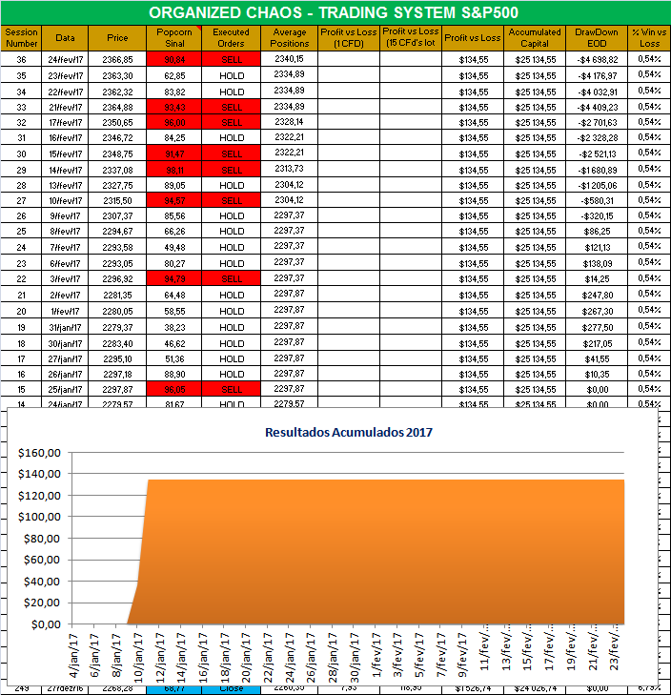Screen dimensions: 671x695
Task: Click the 4/jan/17 axis label
Action: click(x=73, y=655)
